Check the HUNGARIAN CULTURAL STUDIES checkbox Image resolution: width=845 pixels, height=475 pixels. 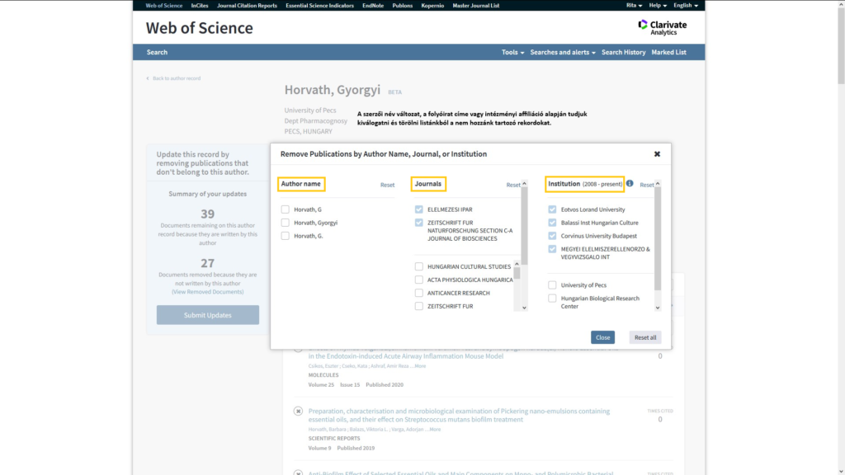[418, 266]
